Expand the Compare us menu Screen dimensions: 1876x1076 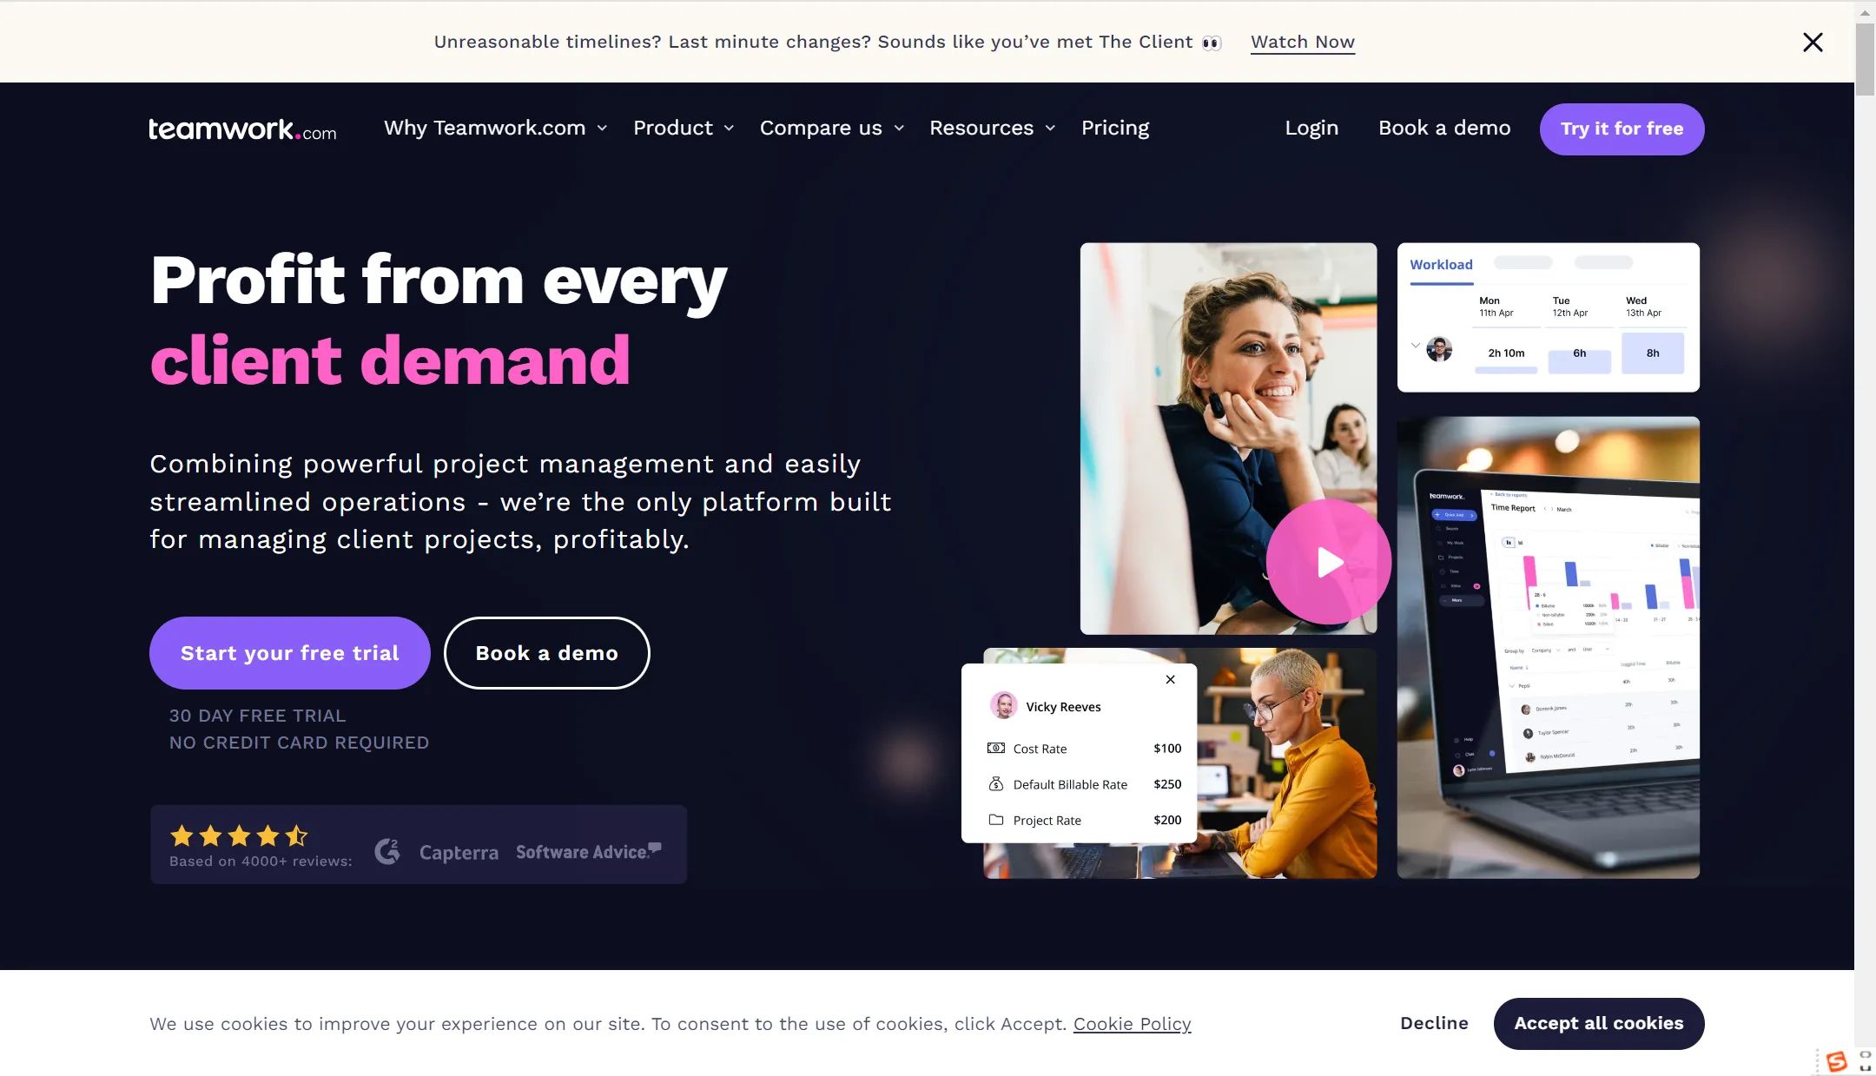click(832, 128)
